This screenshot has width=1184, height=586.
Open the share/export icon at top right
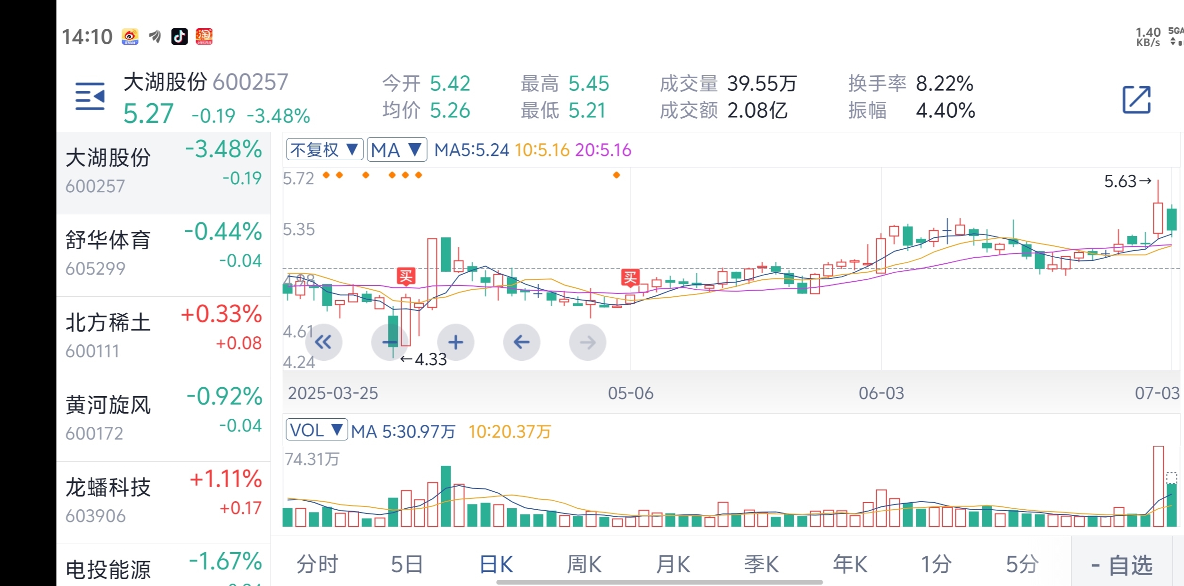(x=1136, y=99)
